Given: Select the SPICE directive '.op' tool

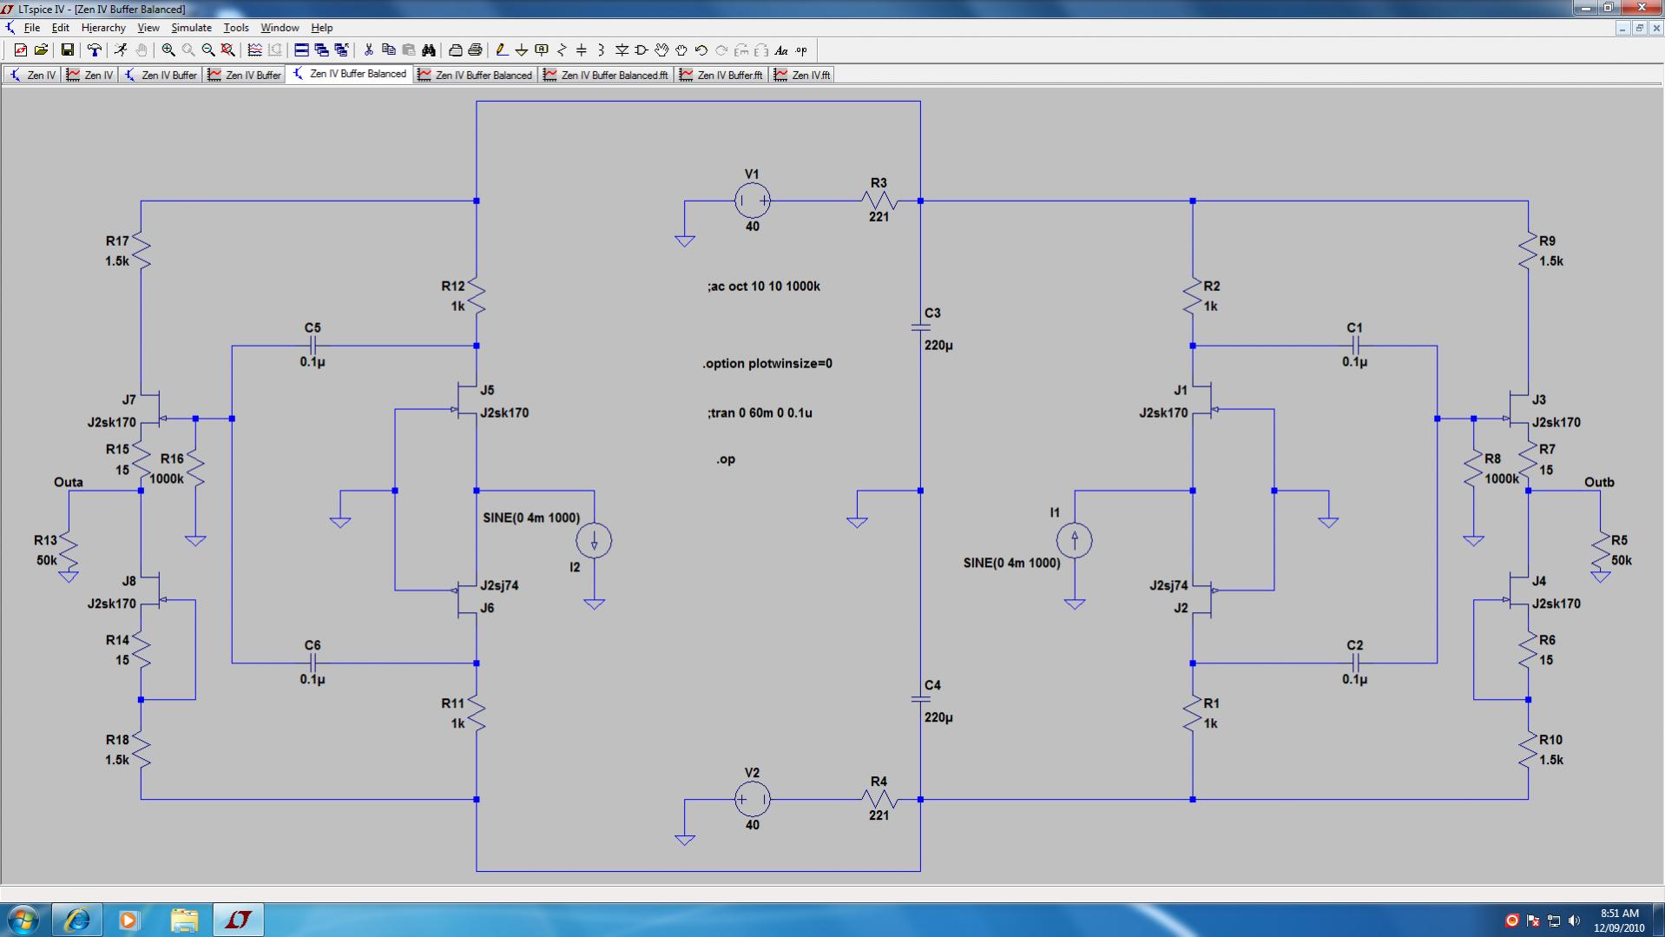Looking at the screenshot, I should pyautogui.click(x=801, y=50).
